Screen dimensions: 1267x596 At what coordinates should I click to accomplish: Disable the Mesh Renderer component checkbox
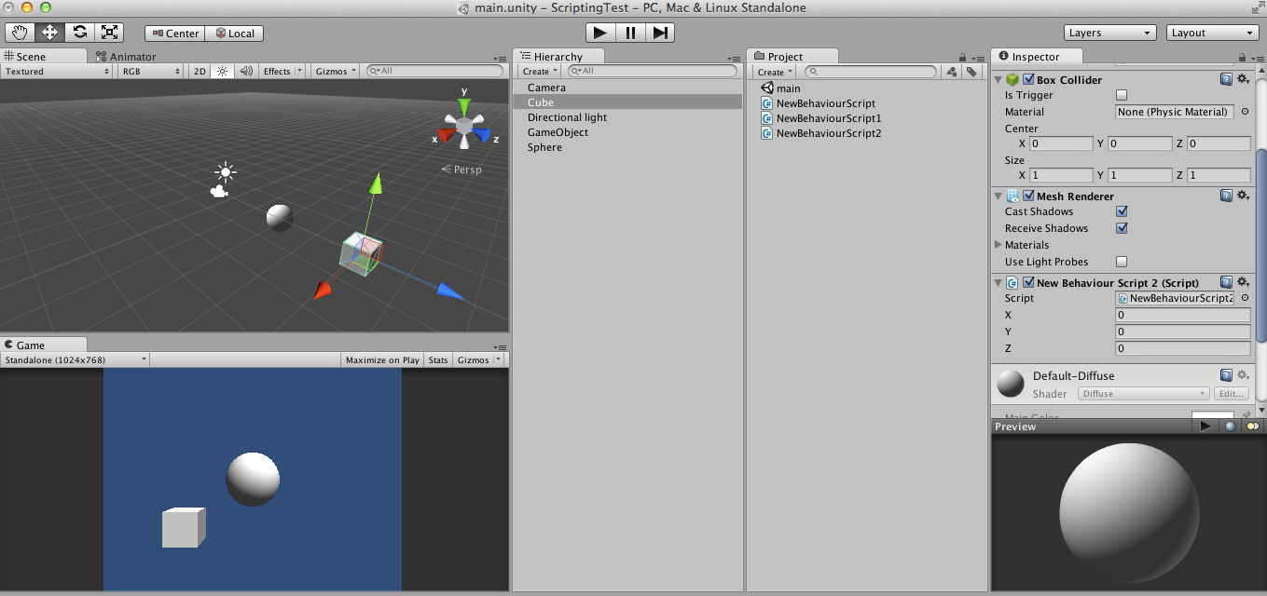coord(1028,196)
